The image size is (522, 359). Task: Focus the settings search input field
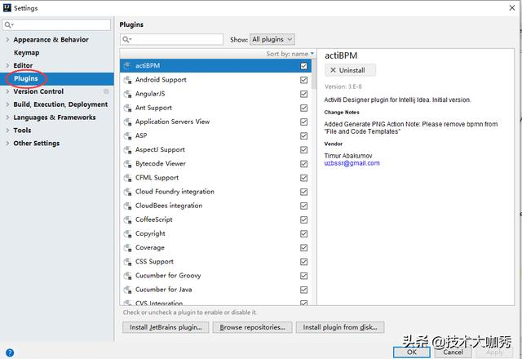pyautogui.click(x=56, y=25)
